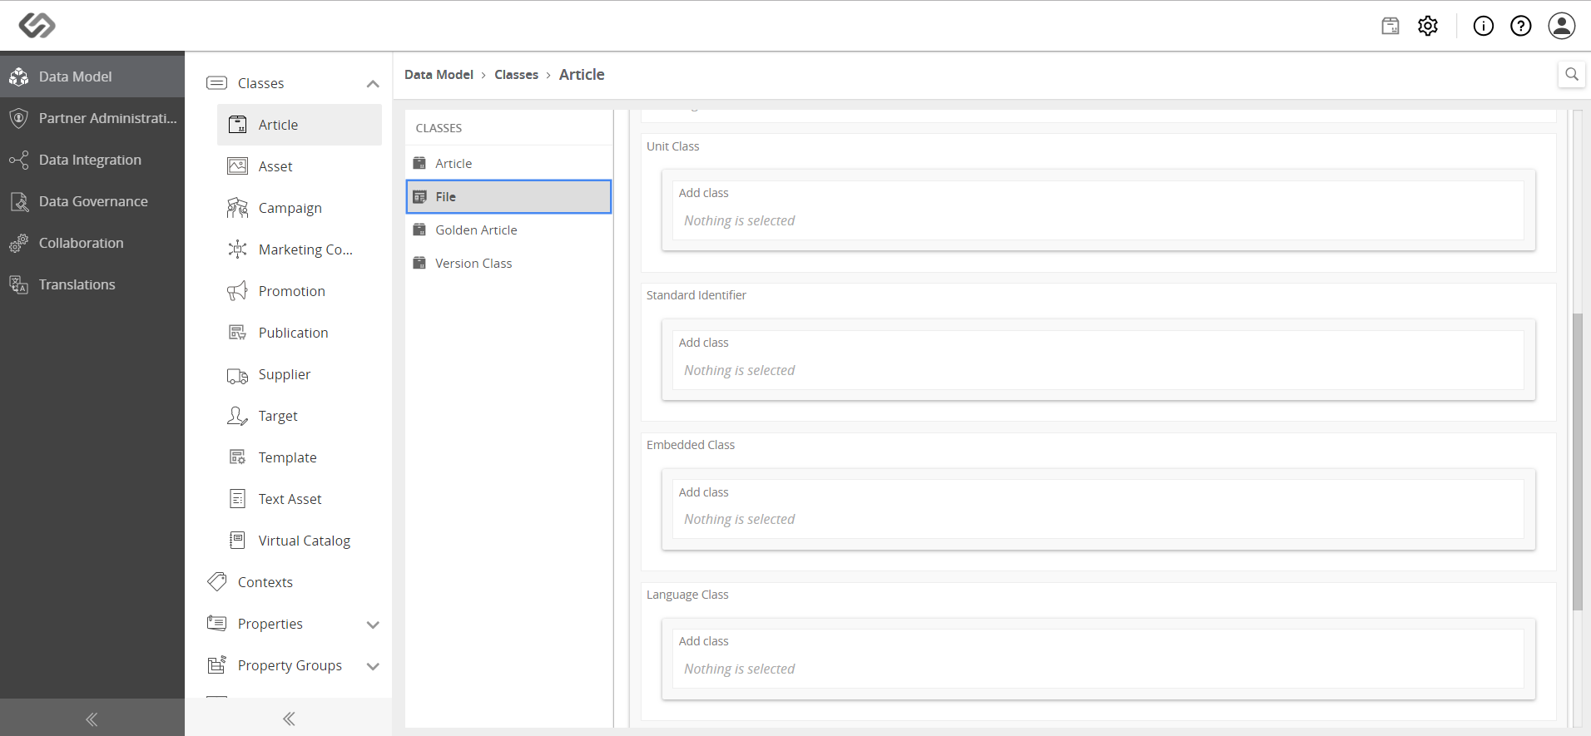Click Data Model breadcrumb link

[439, 75]
